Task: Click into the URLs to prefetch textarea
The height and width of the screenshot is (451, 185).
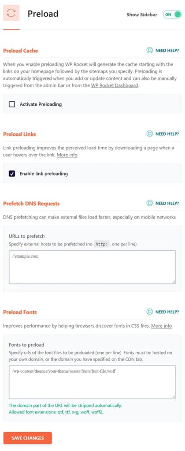Action: [92, 267]
